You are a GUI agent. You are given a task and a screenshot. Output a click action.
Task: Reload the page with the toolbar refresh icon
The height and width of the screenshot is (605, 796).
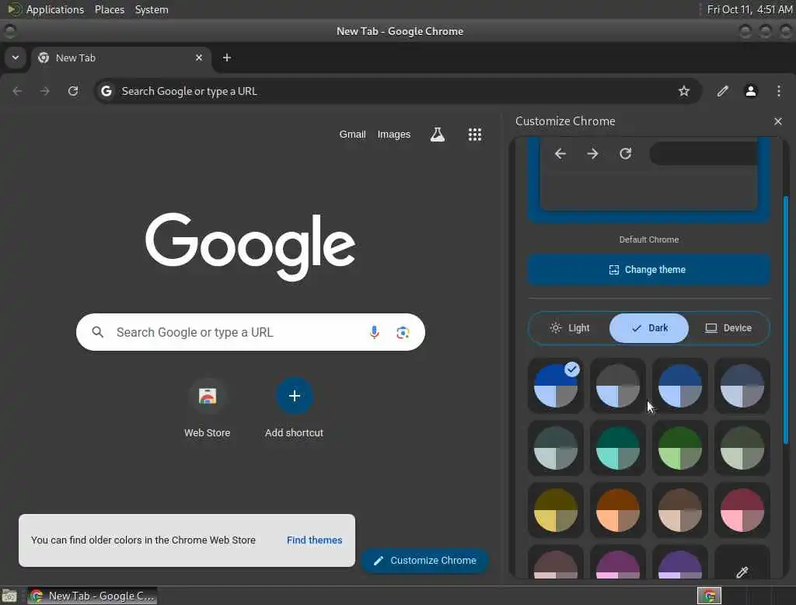(x=73, y=91)
